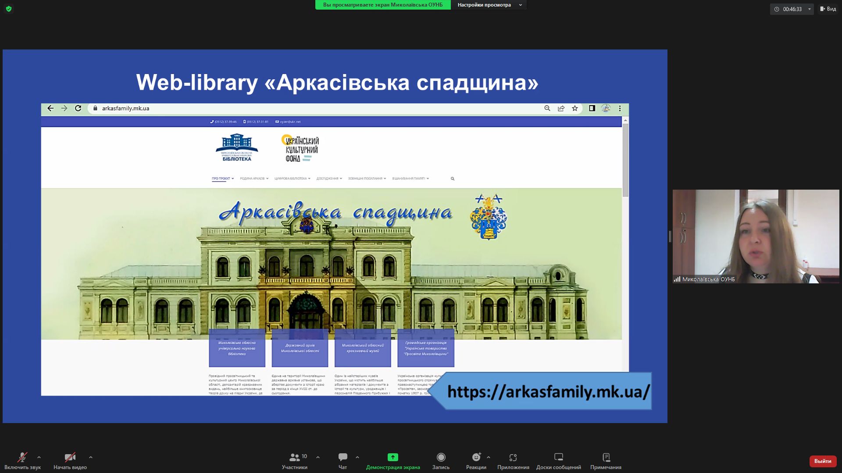
Task: Open Whiteboards from the toolbar
Action: [558, 457]
